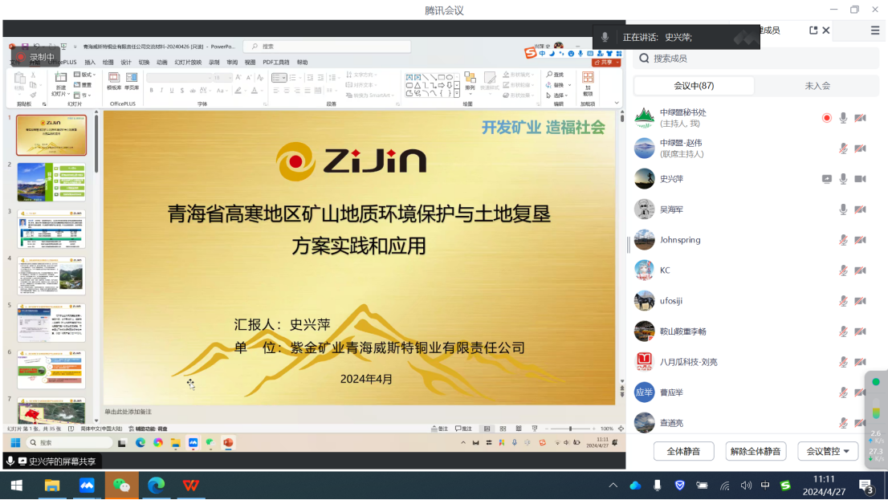Open the font name combo box
Image resolution: width=888 pixels, height=500 pixels.
click(179, 78)
